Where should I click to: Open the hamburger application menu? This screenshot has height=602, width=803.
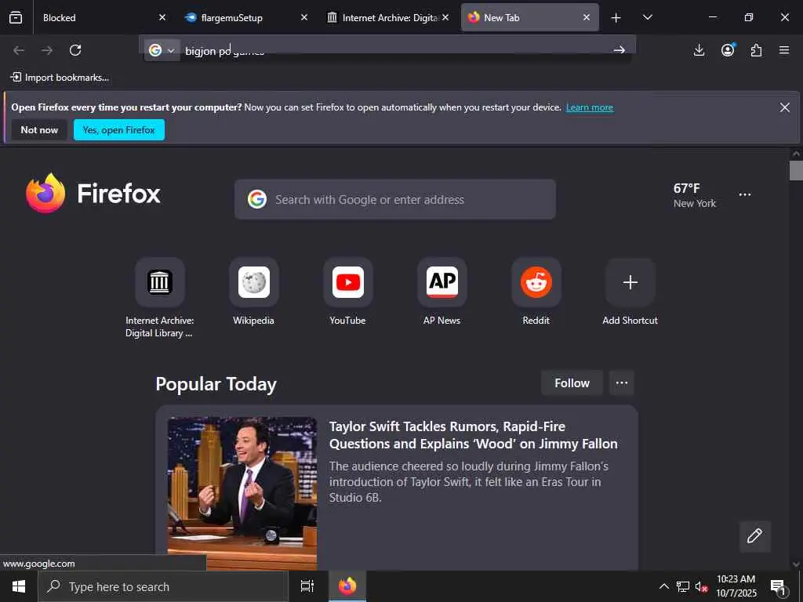tap(784, 50)
